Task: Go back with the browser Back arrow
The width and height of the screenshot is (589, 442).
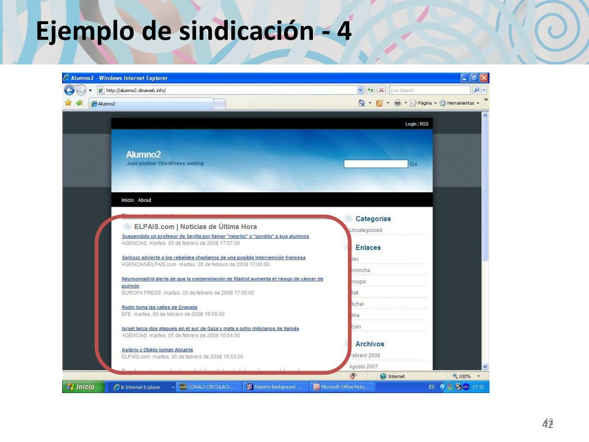Action: pyautogui.click(x=69, y=90)
